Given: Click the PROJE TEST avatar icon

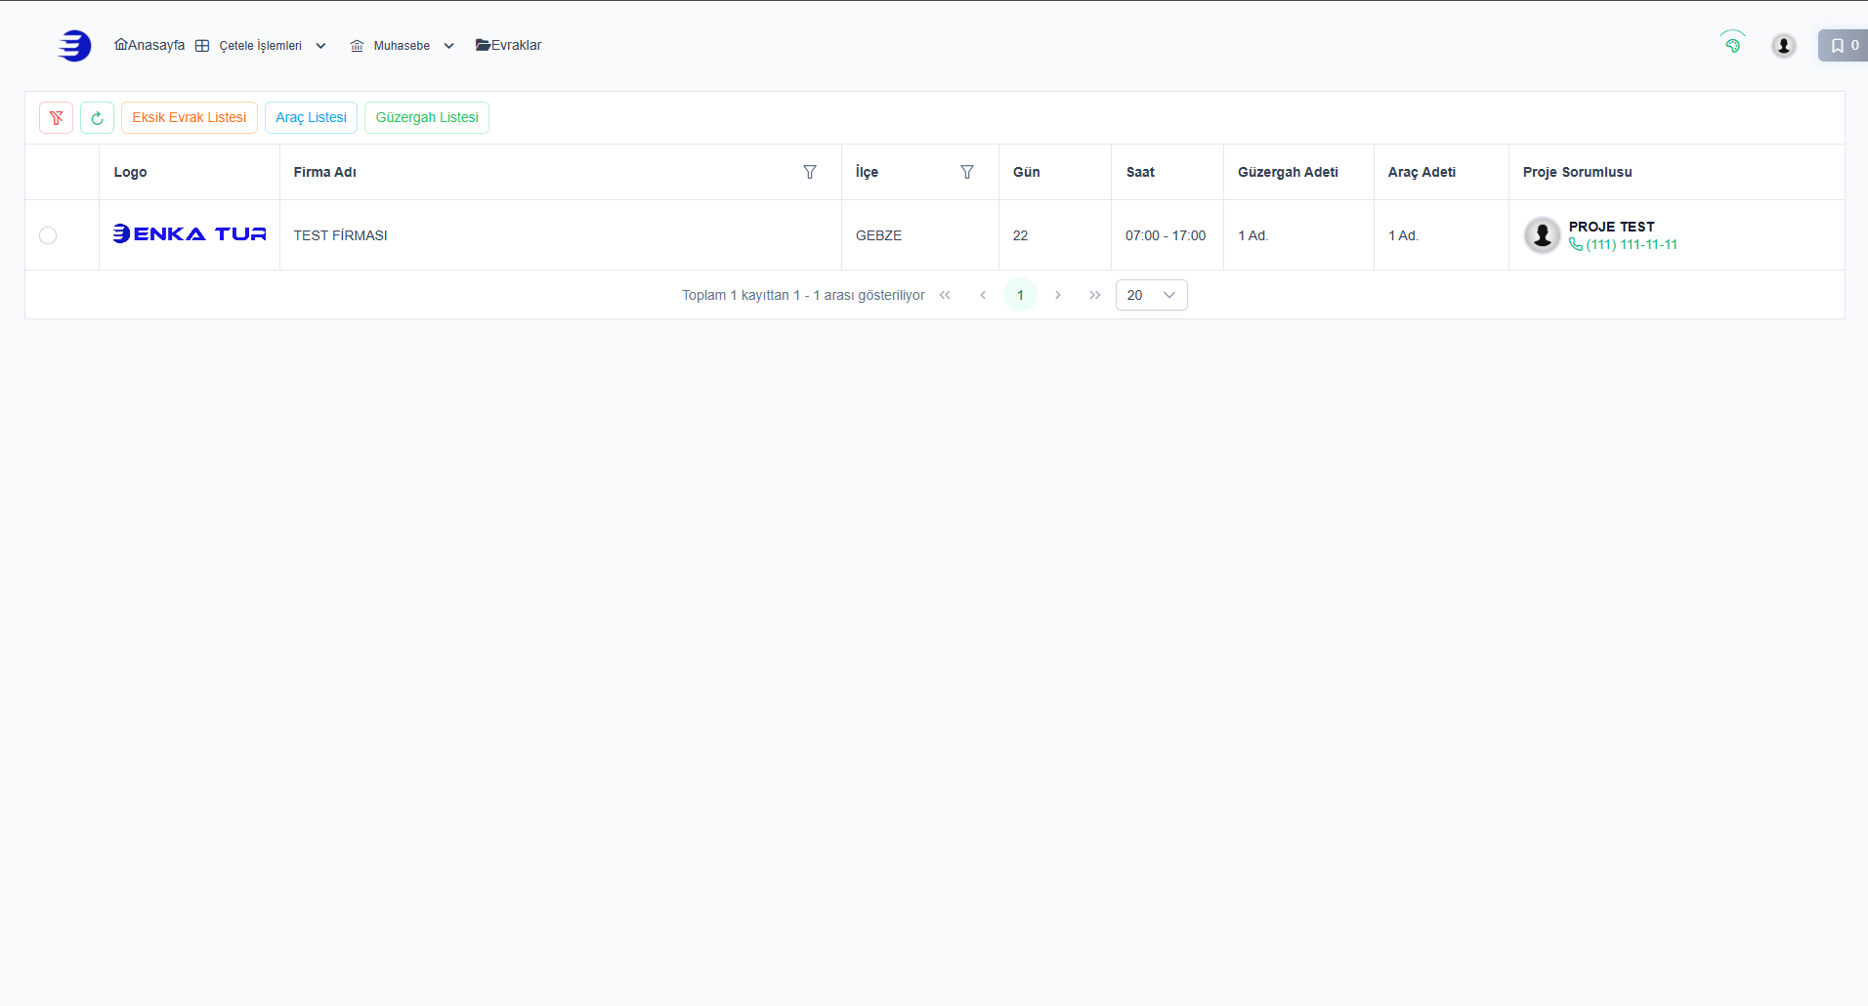Looking at the screenshot, I should [x=1543, y=235].
